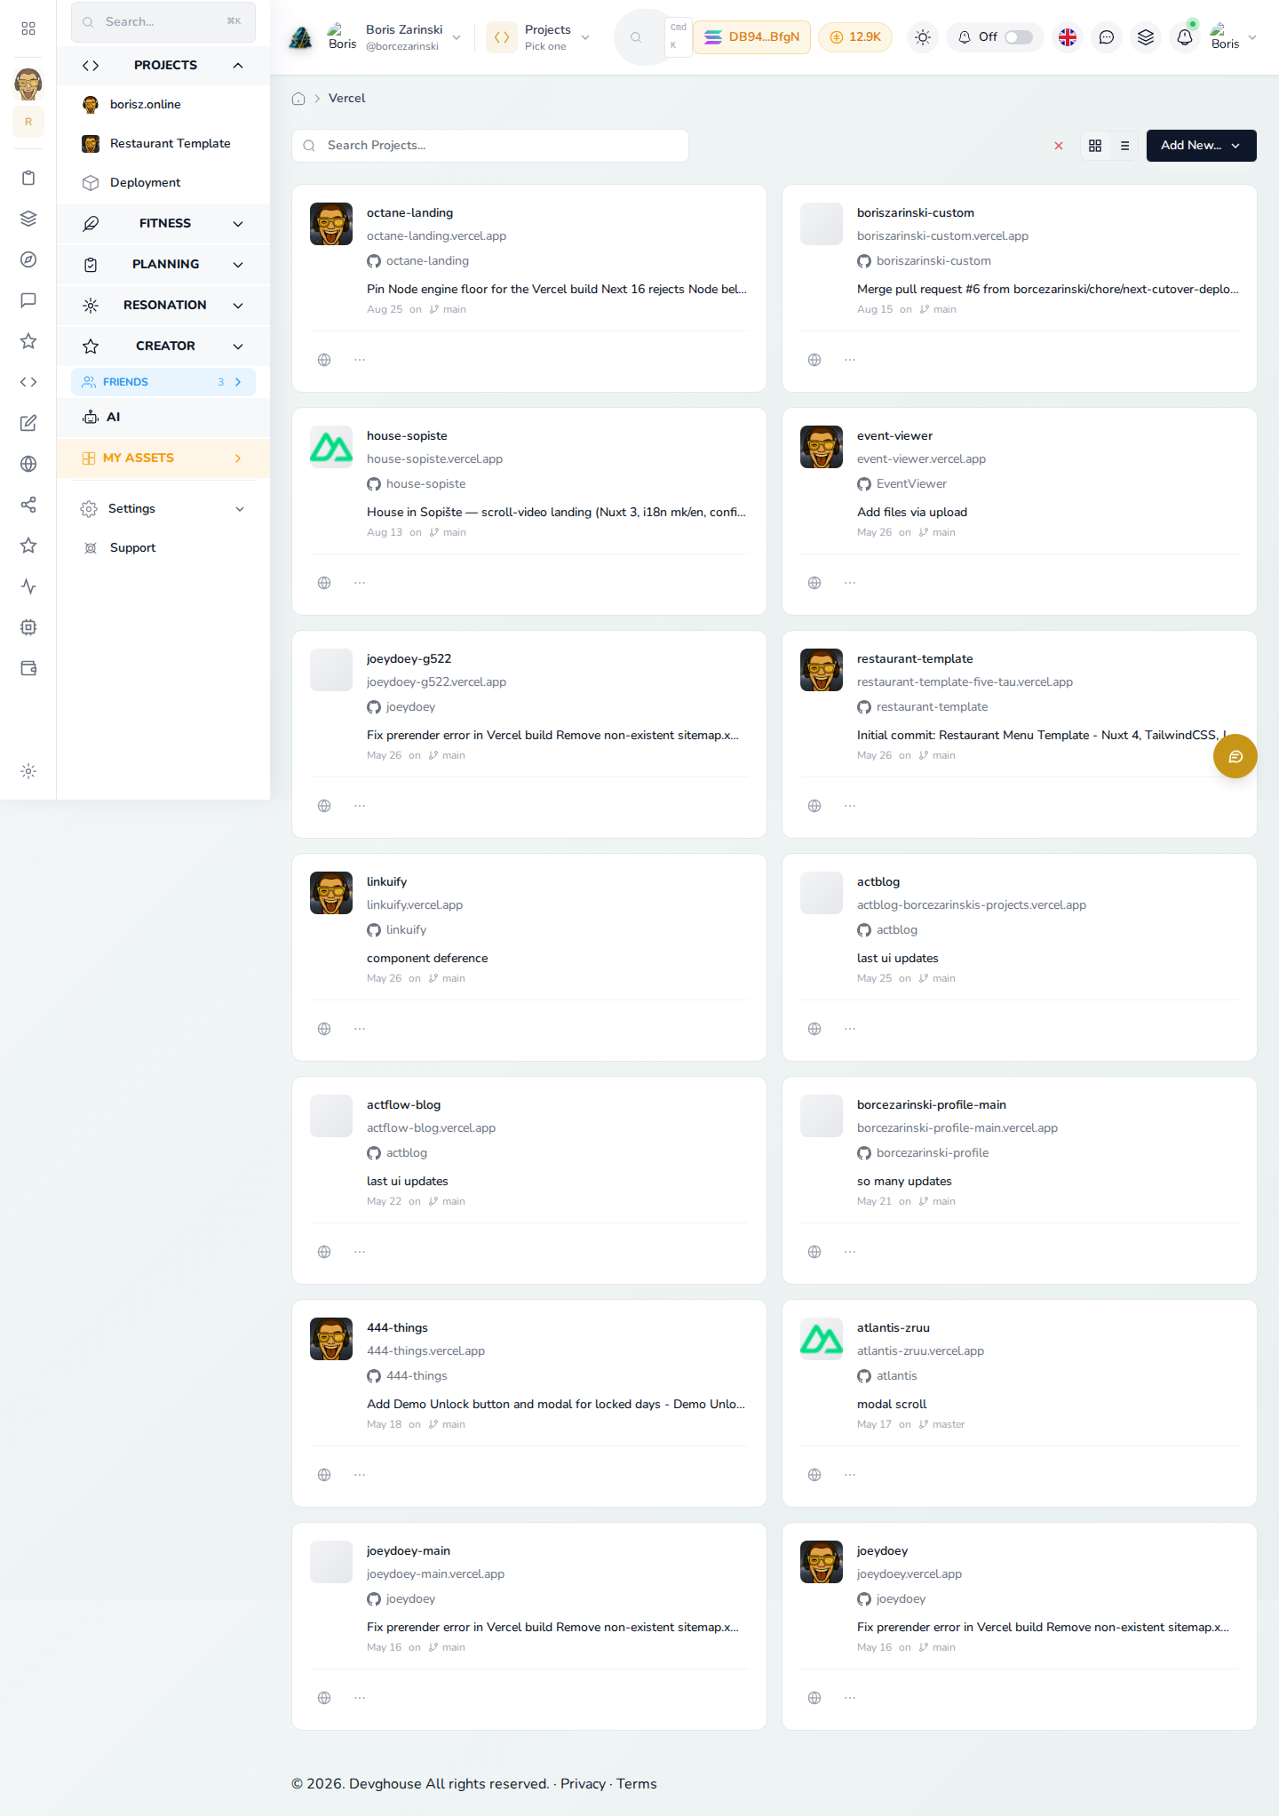
Task: Open globe icon on event-viewer card
Action: tap(814, 583)
